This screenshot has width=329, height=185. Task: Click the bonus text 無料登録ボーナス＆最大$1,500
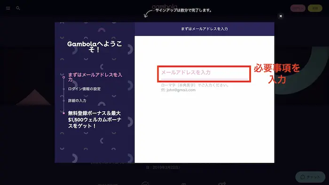pyautogui.click(x=94, y=119)
